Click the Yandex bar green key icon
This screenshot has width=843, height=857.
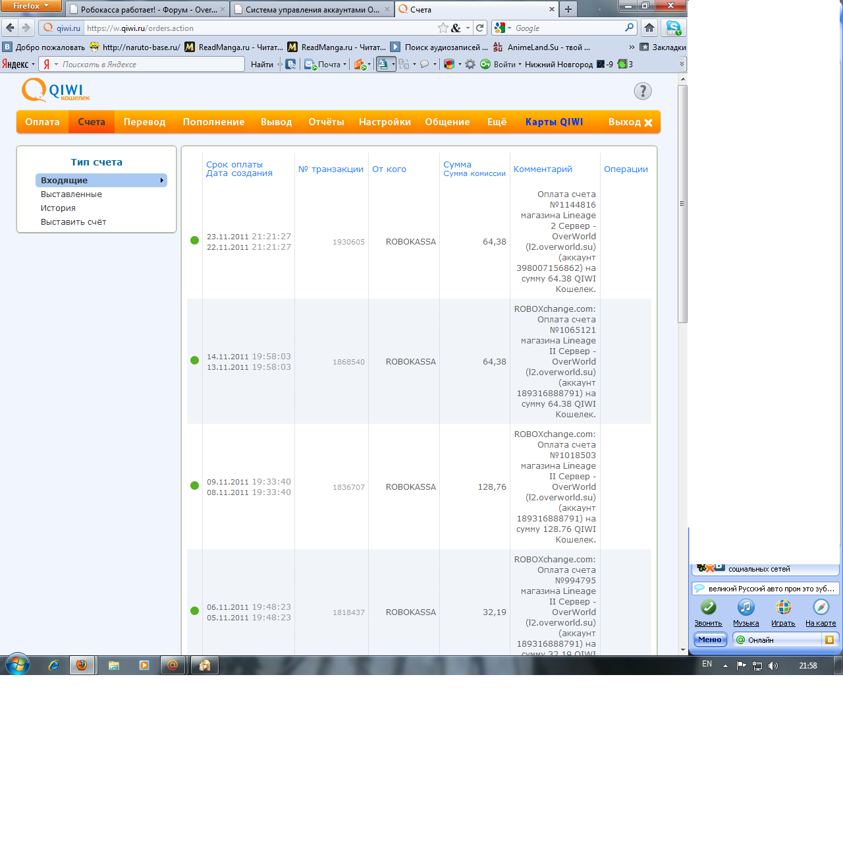pos(485,64)
